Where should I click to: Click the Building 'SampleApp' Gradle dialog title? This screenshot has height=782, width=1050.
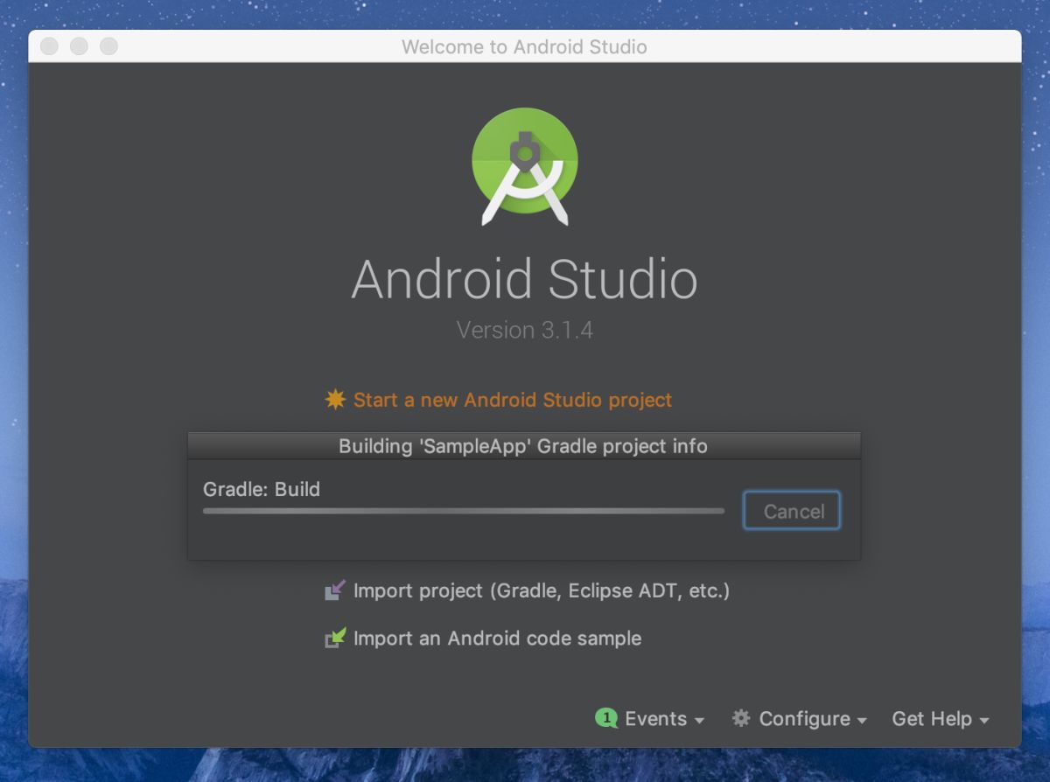523,446
